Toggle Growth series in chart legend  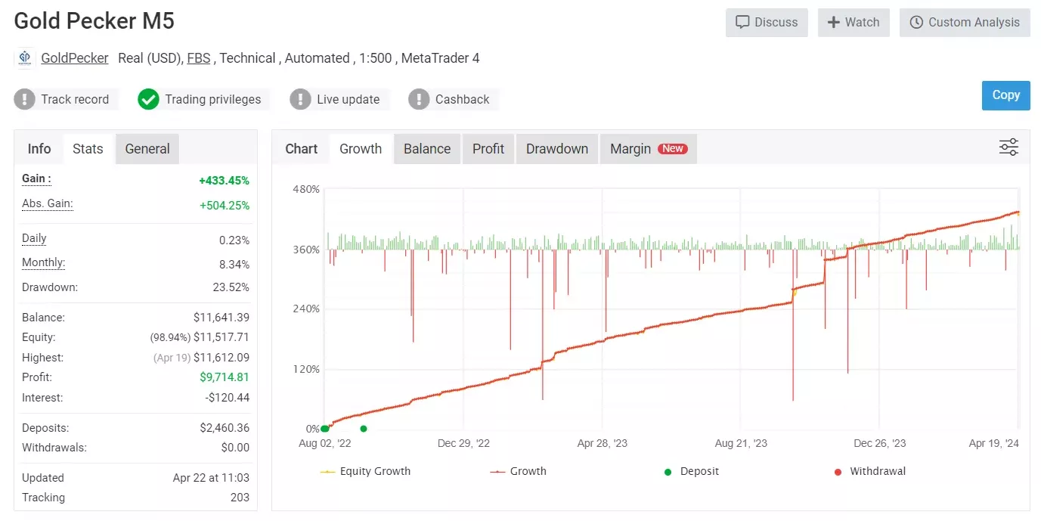519,471
